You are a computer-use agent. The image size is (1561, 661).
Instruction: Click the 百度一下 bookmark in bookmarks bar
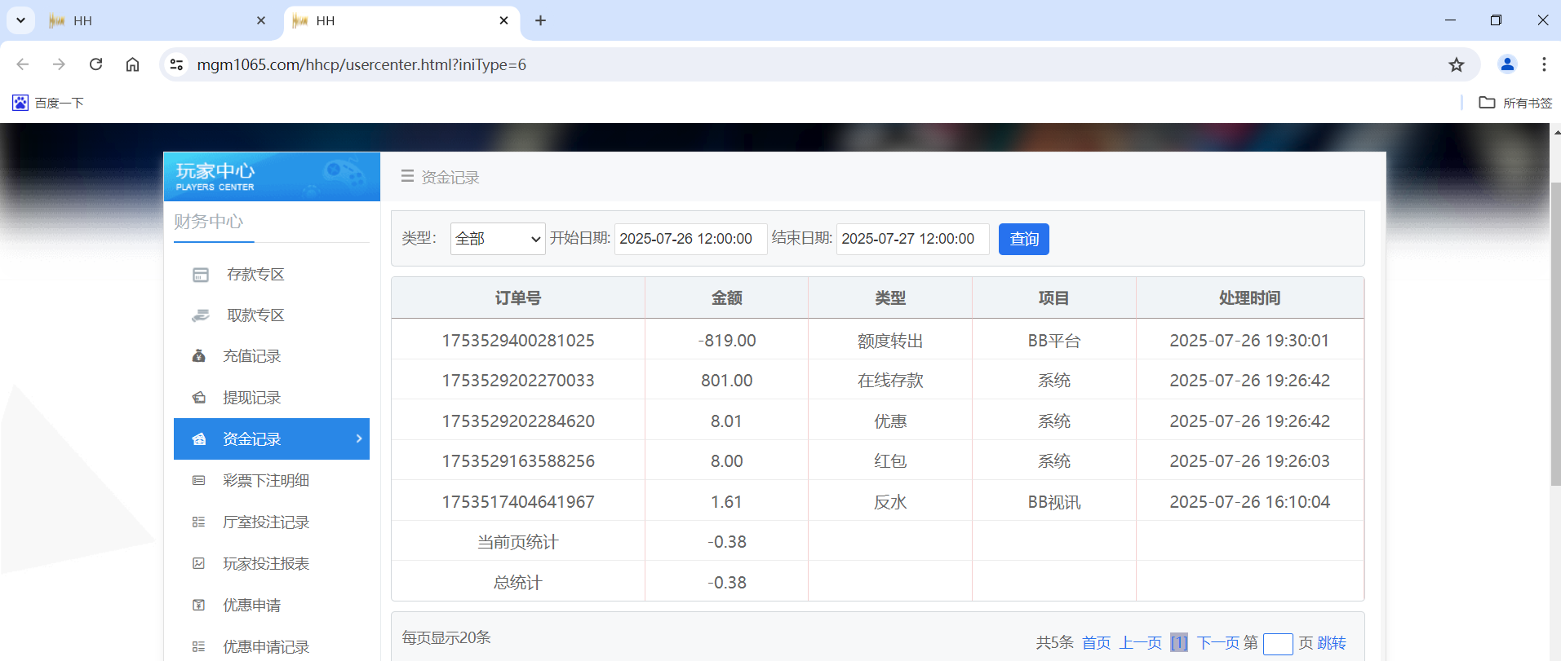point(48,103)
